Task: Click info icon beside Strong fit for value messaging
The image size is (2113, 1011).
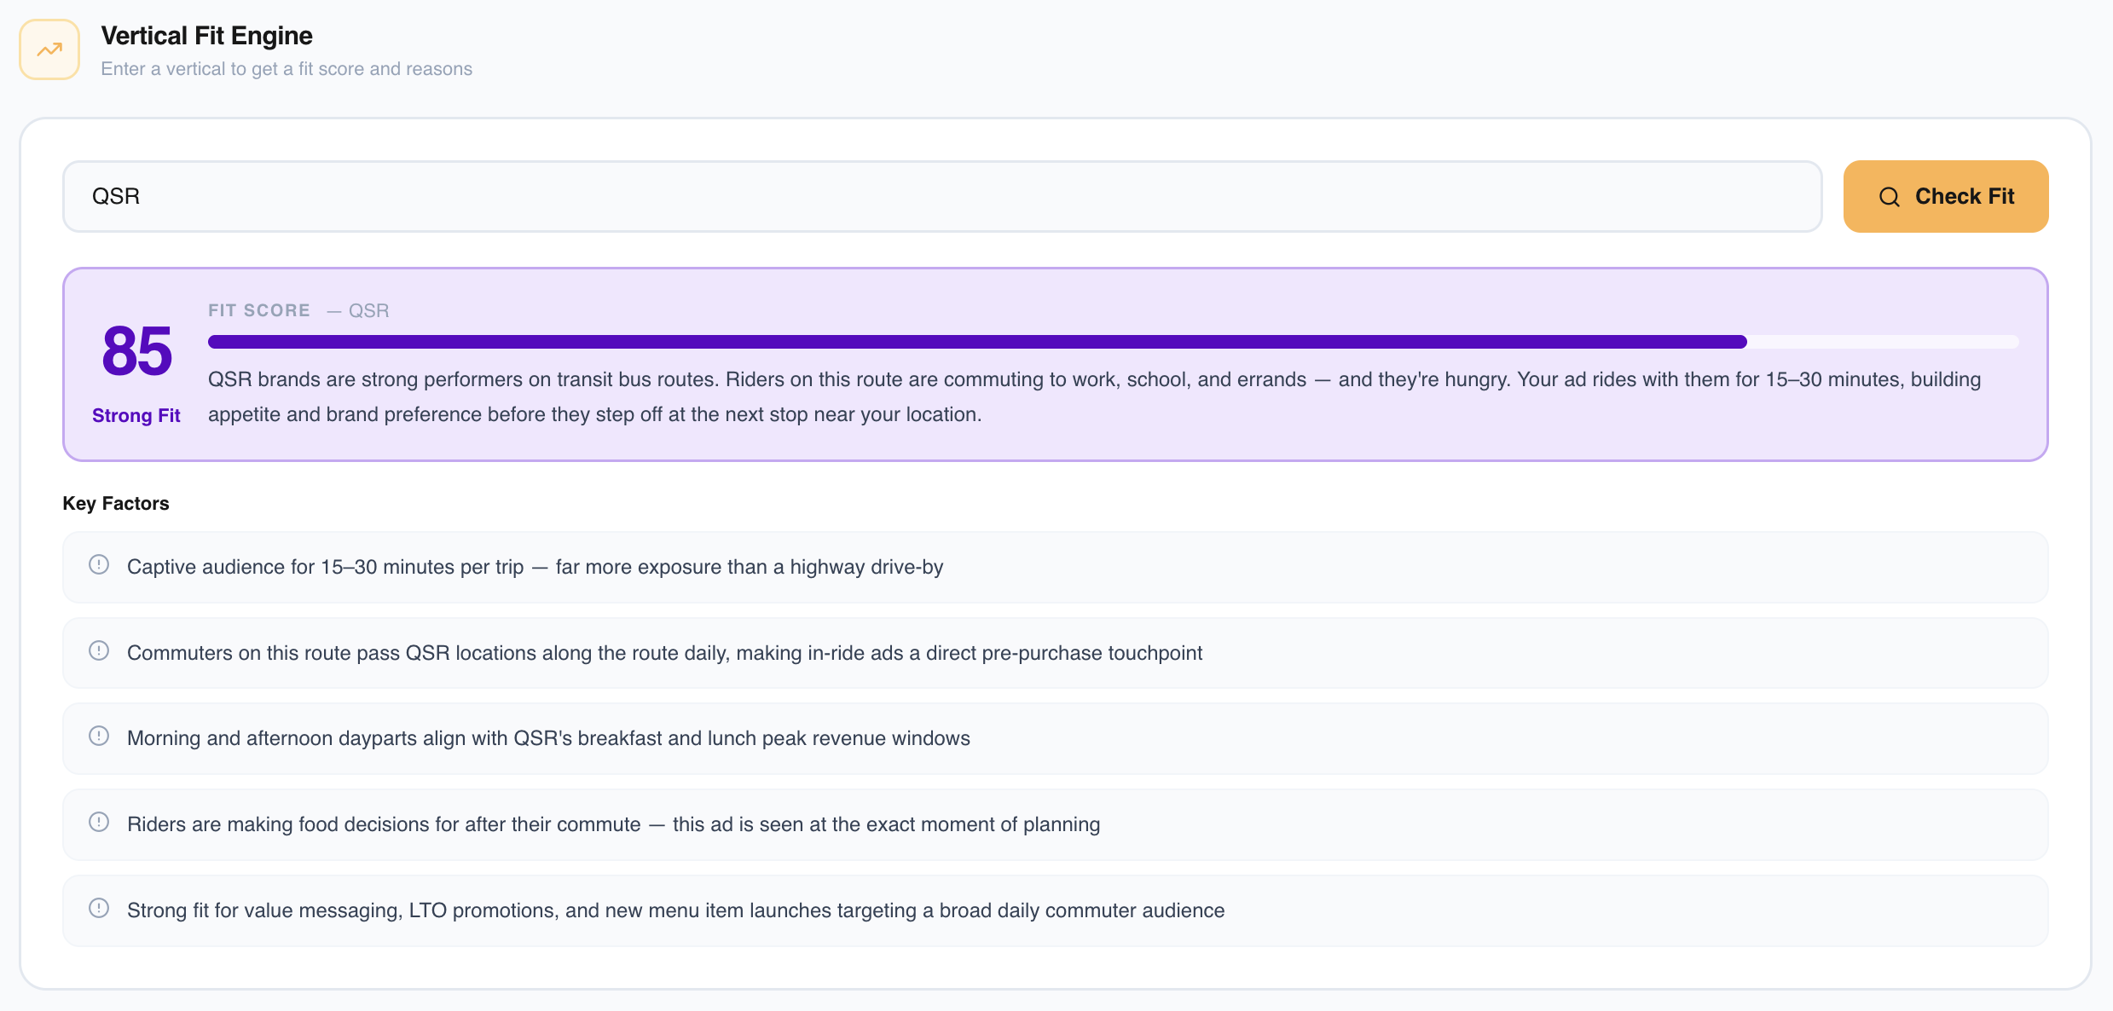Action: point(99,909)
